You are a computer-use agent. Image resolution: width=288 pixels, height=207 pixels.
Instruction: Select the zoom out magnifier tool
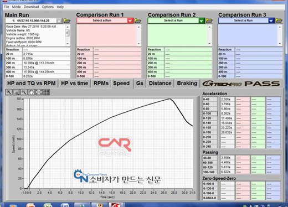pos(24,92)
